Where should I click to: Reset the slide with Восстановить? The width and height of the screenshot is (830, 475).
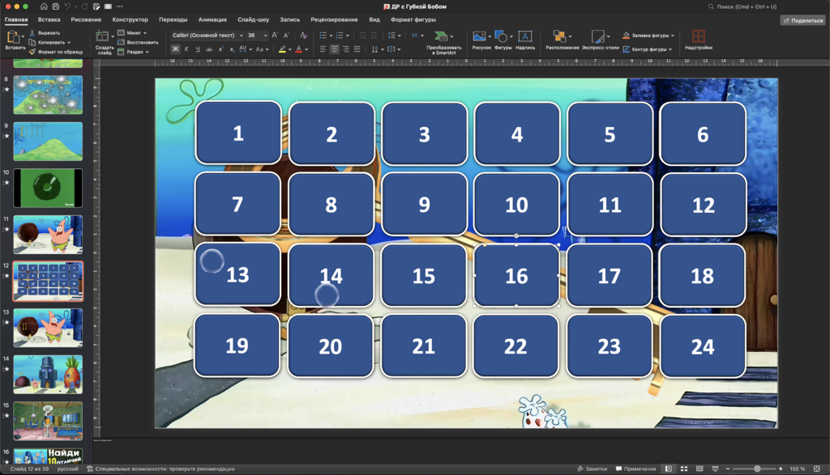point(138,42)
